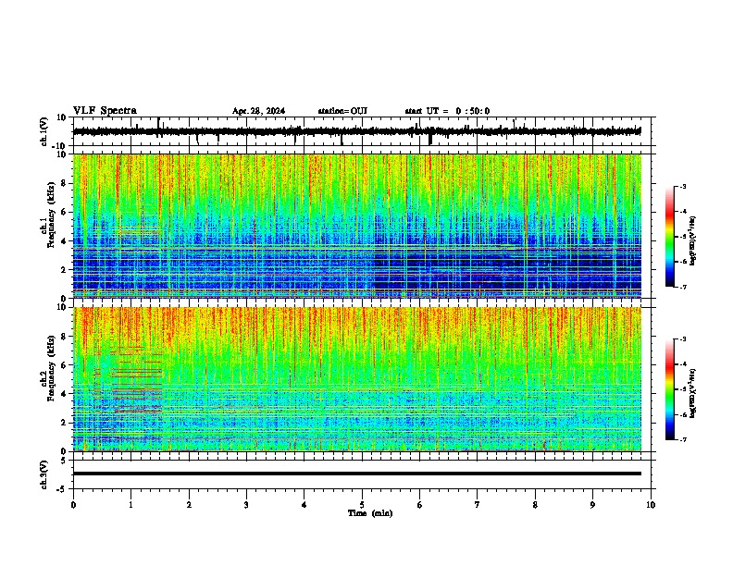
Task: Click the "2" kHz tick on ch.2 frequency axis
Action: tap(65, 423)
